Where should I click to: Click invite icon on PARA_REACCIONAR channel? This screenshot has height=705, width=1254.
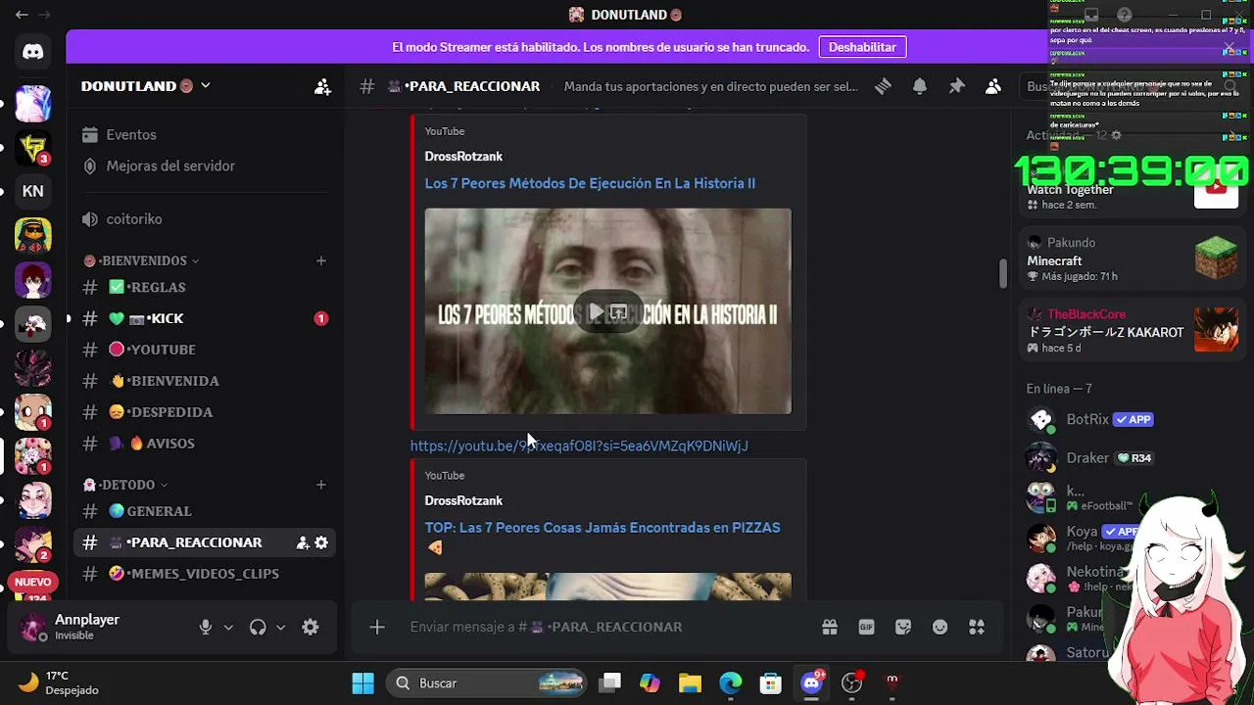tap(303, 542)
